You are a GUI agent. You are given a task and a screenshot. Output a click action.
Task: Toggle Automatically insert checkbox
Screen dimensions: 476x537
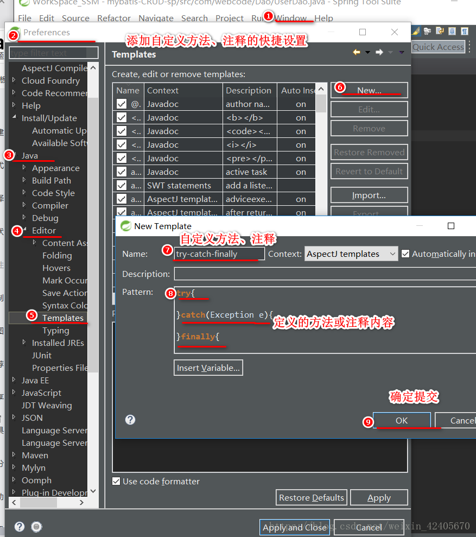pos(405,254)
